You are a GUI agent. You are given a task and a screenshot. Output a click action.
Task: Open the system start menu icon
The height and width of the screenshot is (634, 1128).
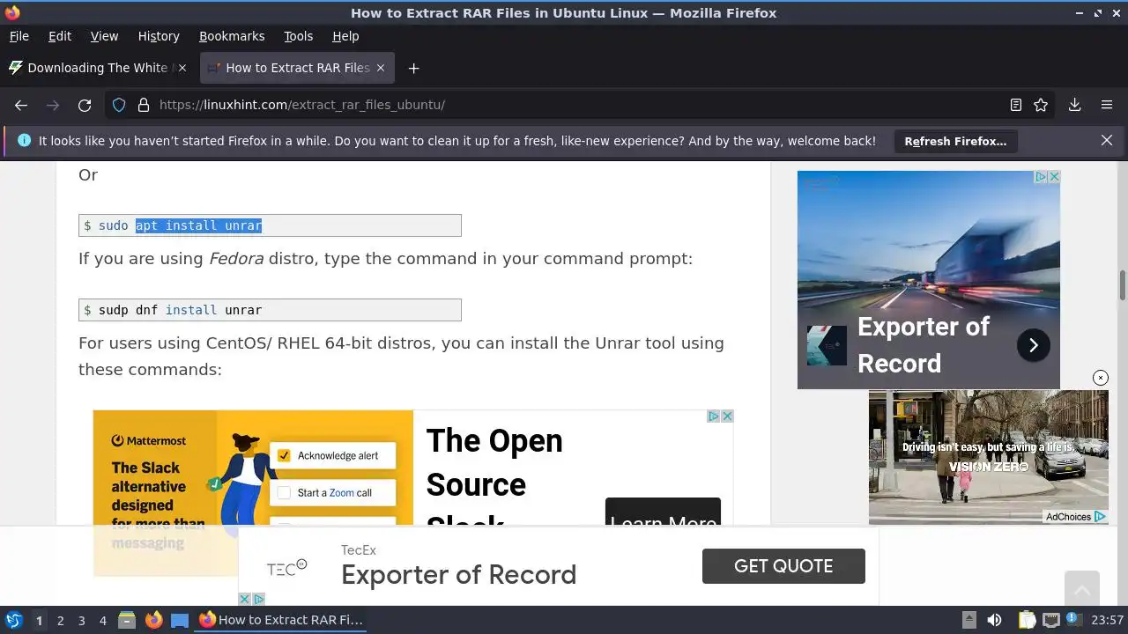tap(14, 620)
